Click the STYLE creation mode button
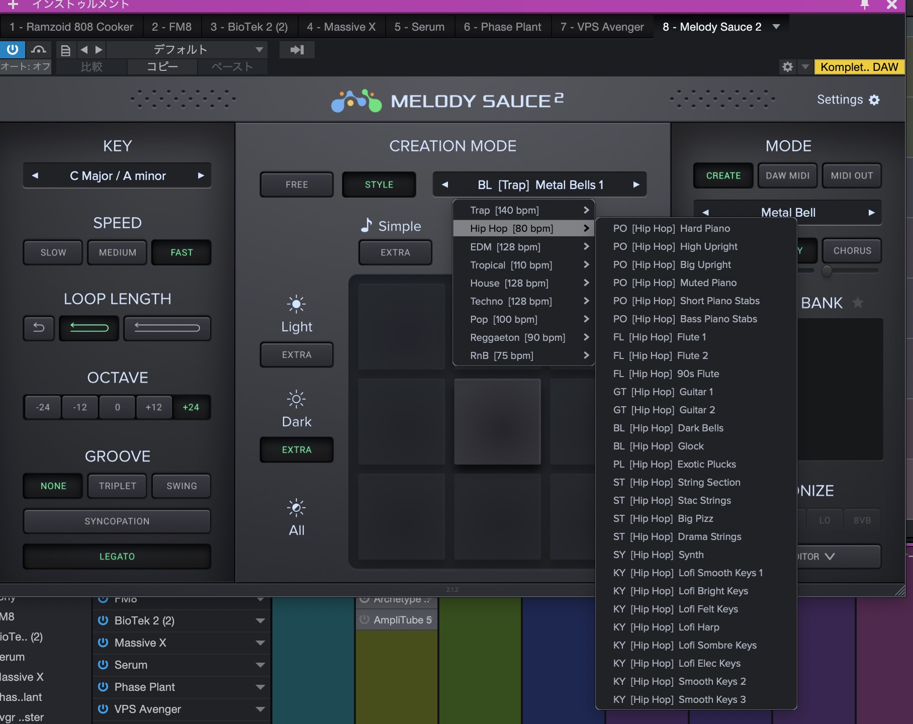This screenshot has width=913, height=724. (379, 185)
